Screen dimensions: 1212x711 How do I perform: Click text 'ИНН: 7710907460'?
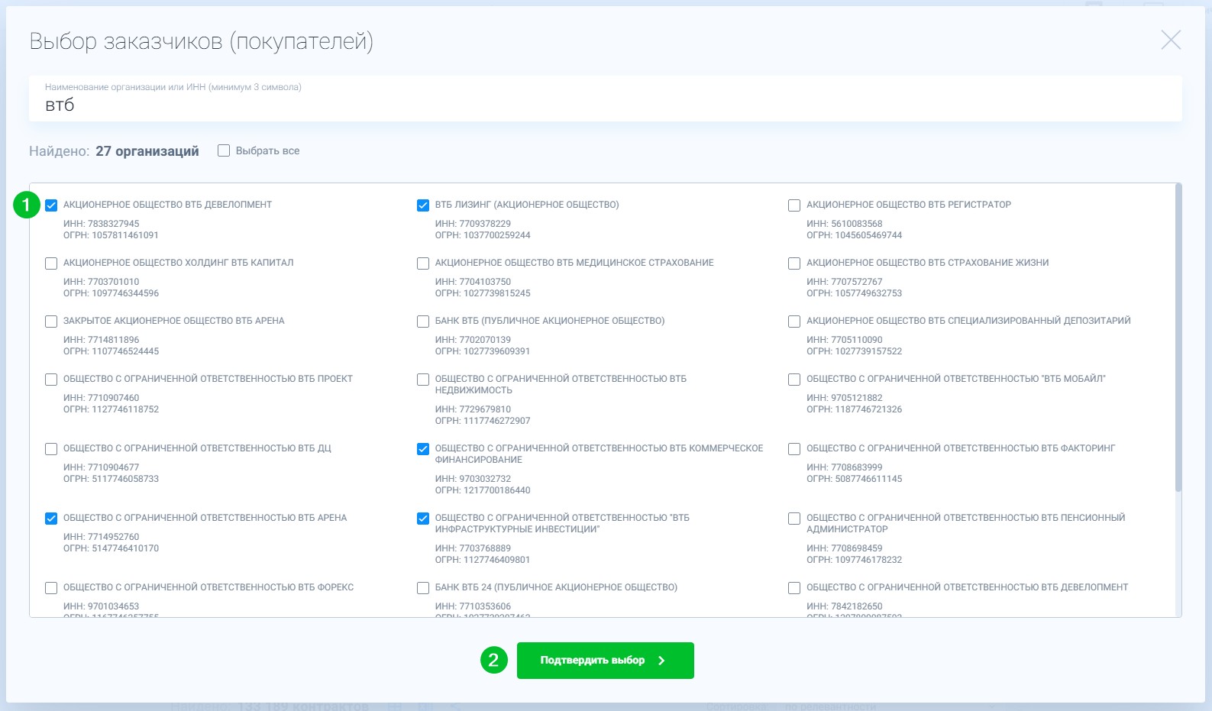102,398
